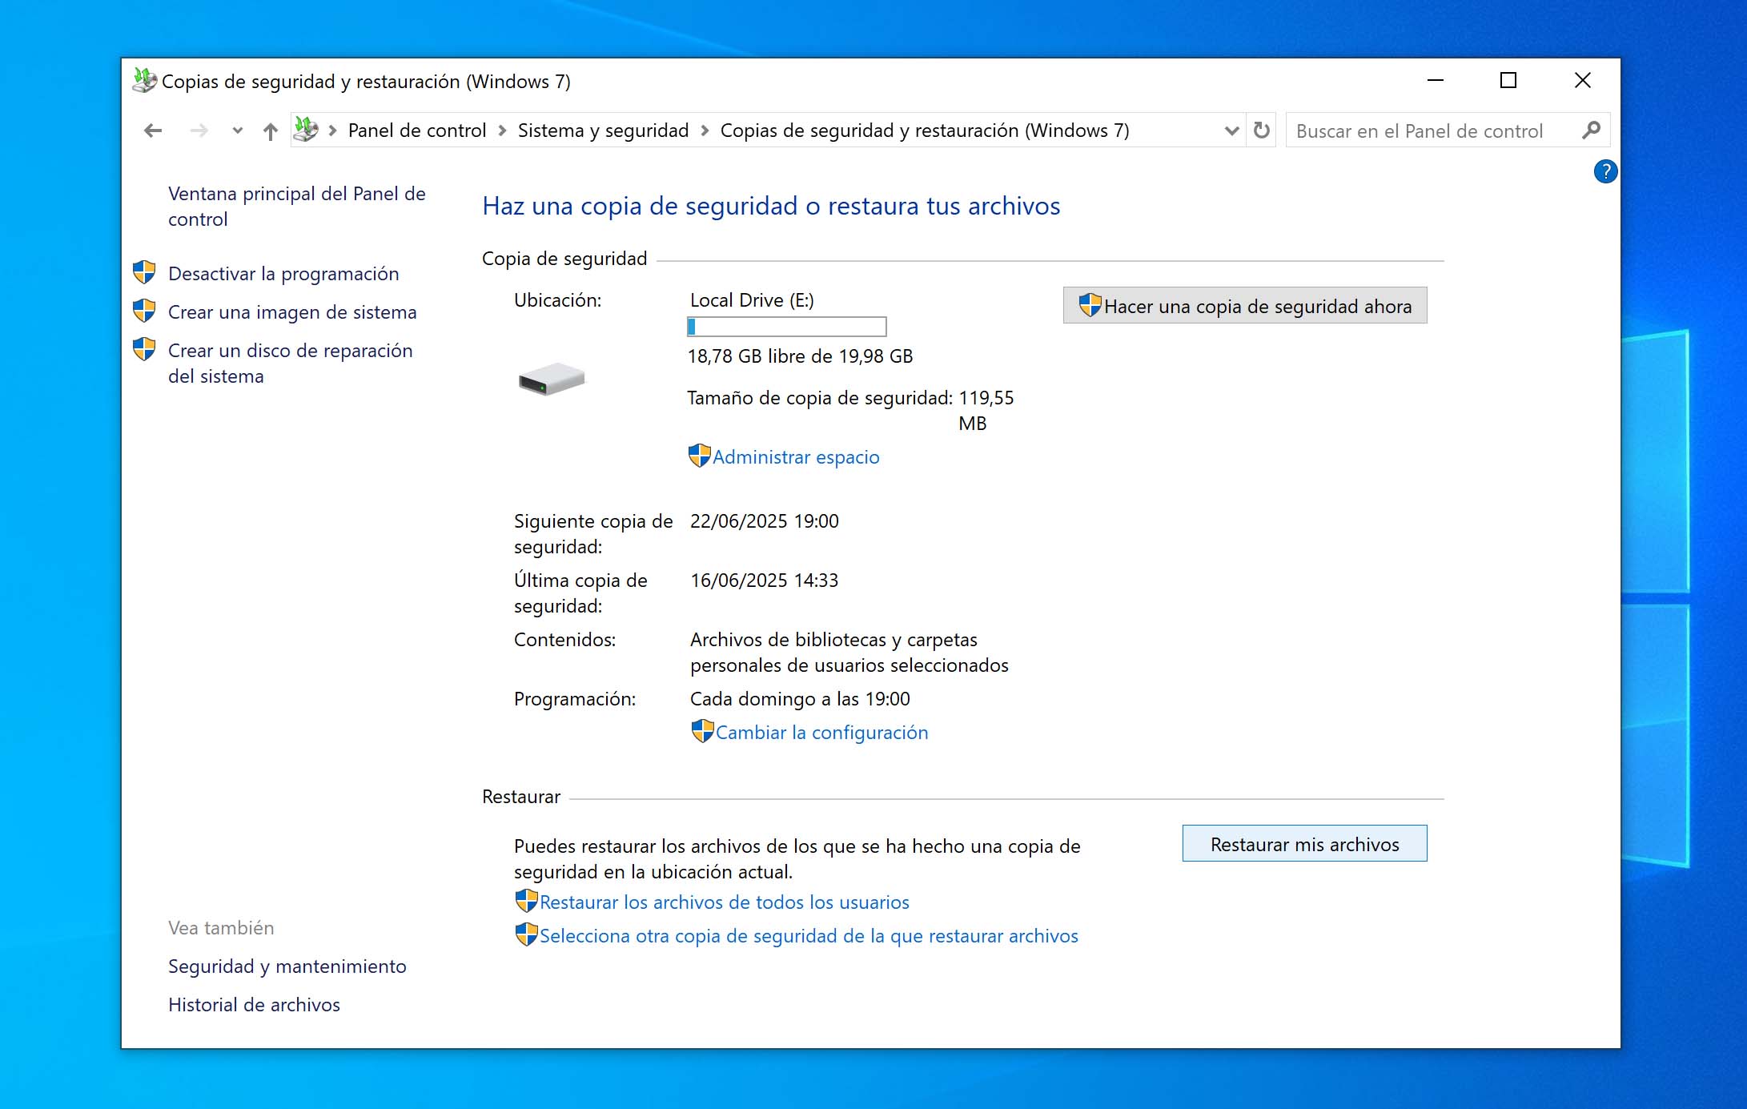
Task: Click shield icon beside Crear una imagen de sistema
Action: (x=144, y=311)
